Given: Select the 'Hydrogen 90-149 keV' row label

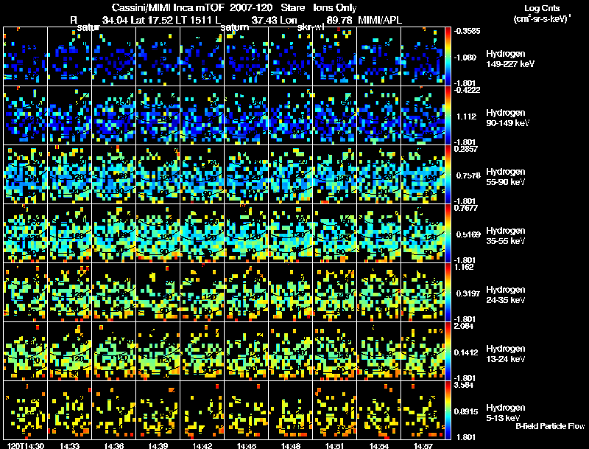Looking at the screenshot, I should point(507,118).
